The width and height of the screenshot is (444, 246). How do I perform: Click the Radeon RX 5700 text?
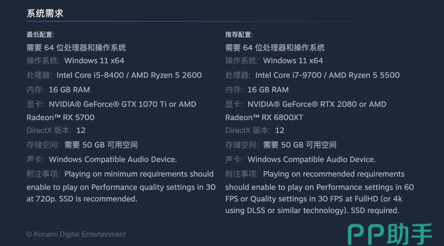[60, 118]
